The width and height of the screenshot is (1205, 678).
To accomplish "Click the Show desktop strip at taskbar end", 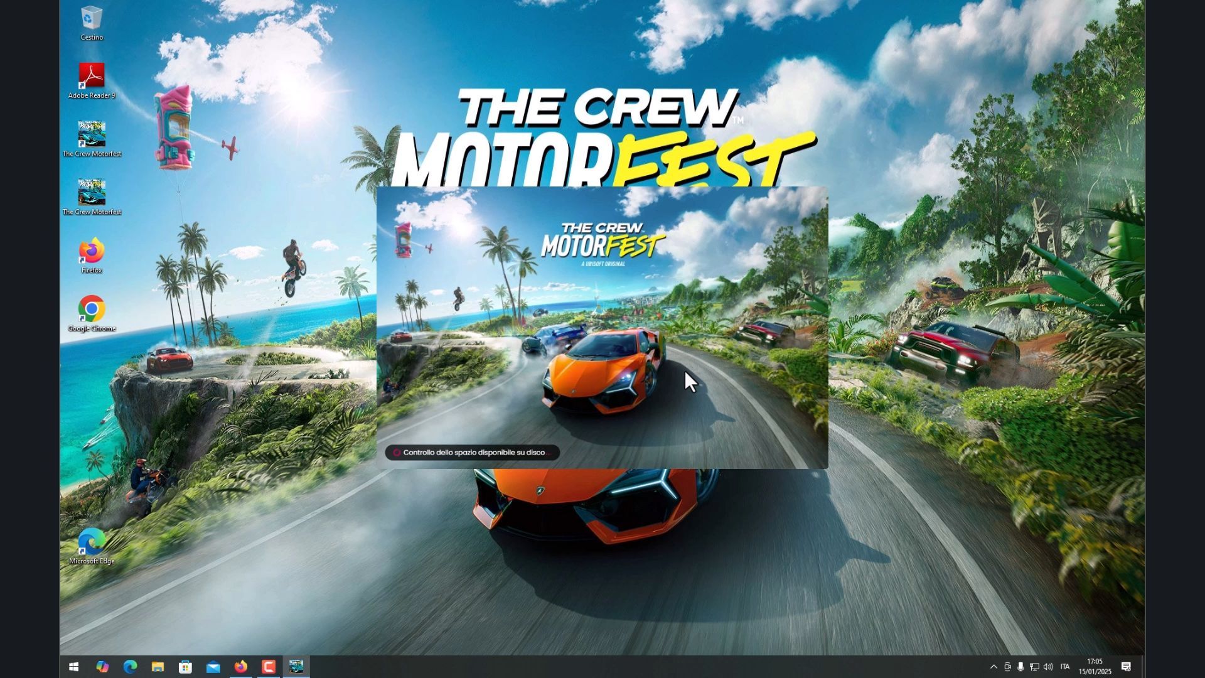I will pos(1143,667).
